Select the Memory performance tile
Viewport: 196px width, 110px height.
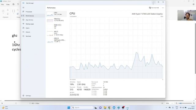pos(56,20)
